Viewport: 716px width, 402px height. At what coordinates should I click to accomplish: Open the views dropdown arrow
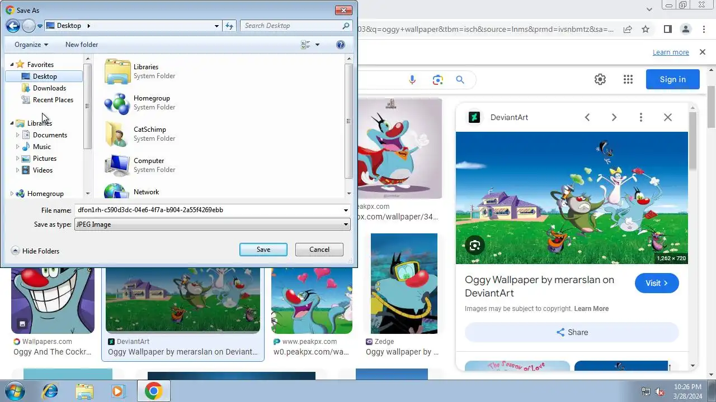pos(317,45)
